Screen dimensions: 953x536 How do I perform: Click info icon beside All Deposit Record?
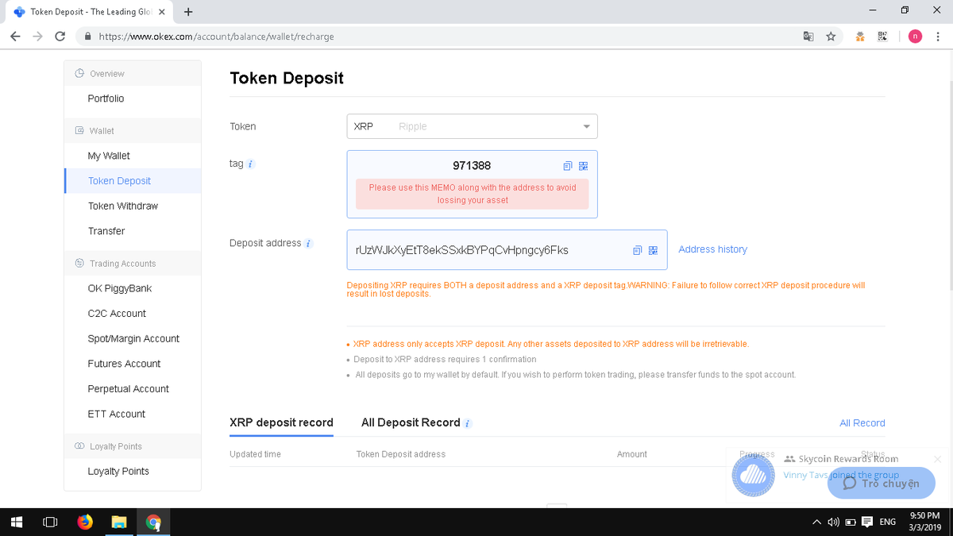click(468, 423)
